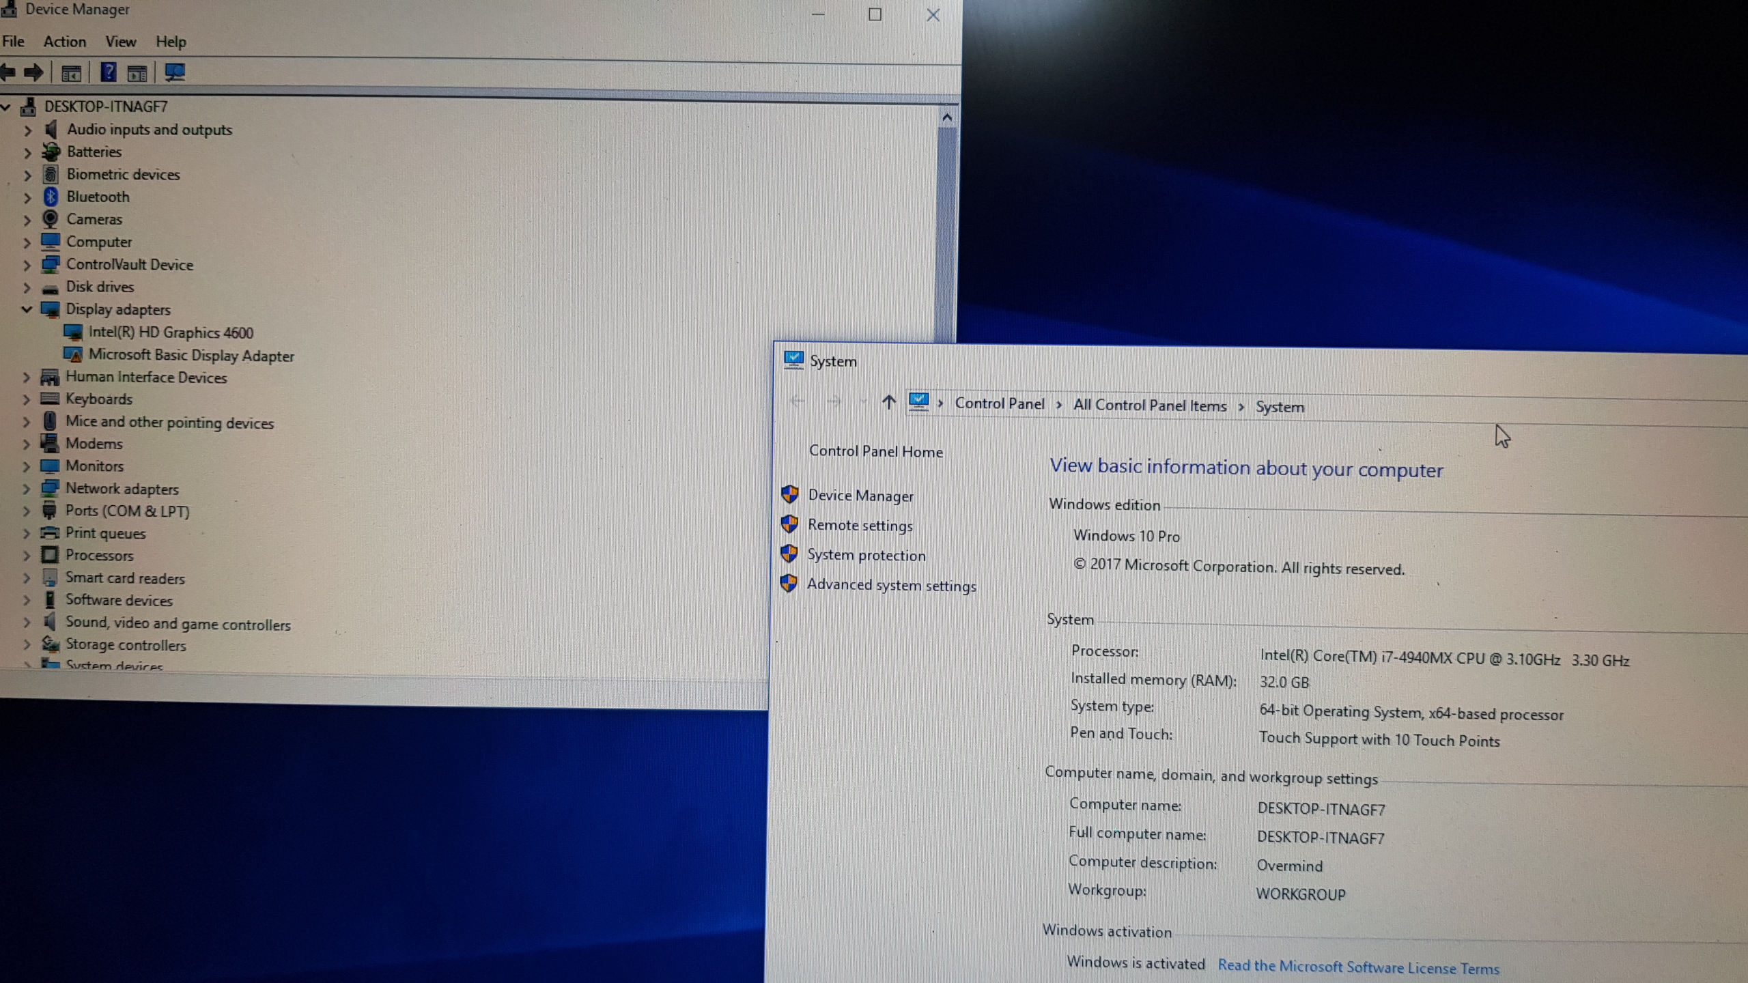This screenshot has height=983, width=1748.
Task: Open Advanced system settings link
Action: (891, 585)
